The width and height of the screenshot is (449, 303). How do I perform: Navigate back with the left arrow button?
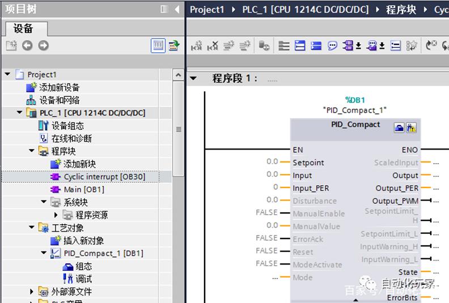[x=27, y=45]
